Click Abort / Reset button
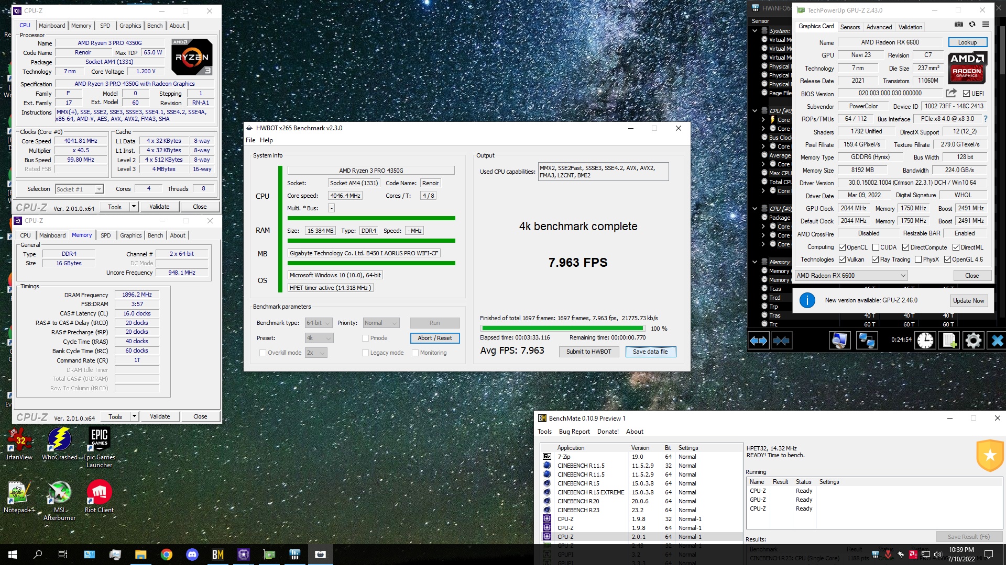Viewport: 1006px width, 565px height. pos(434,338)
